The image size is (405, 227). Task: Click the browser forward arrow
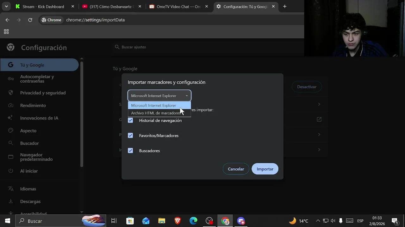[19, 20]
